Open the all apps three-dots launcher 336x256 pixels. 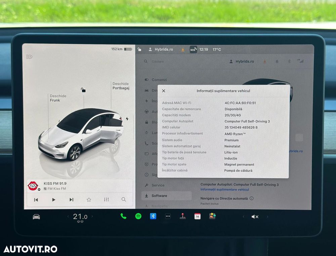(168, 216)
